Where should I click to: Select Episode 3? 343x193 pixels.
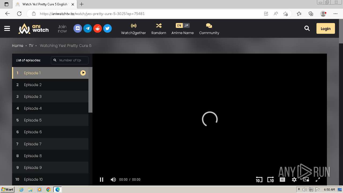50,96
